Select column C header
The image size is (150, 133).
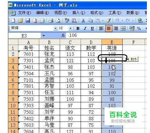pyautogui.click(x=70, y=42)
